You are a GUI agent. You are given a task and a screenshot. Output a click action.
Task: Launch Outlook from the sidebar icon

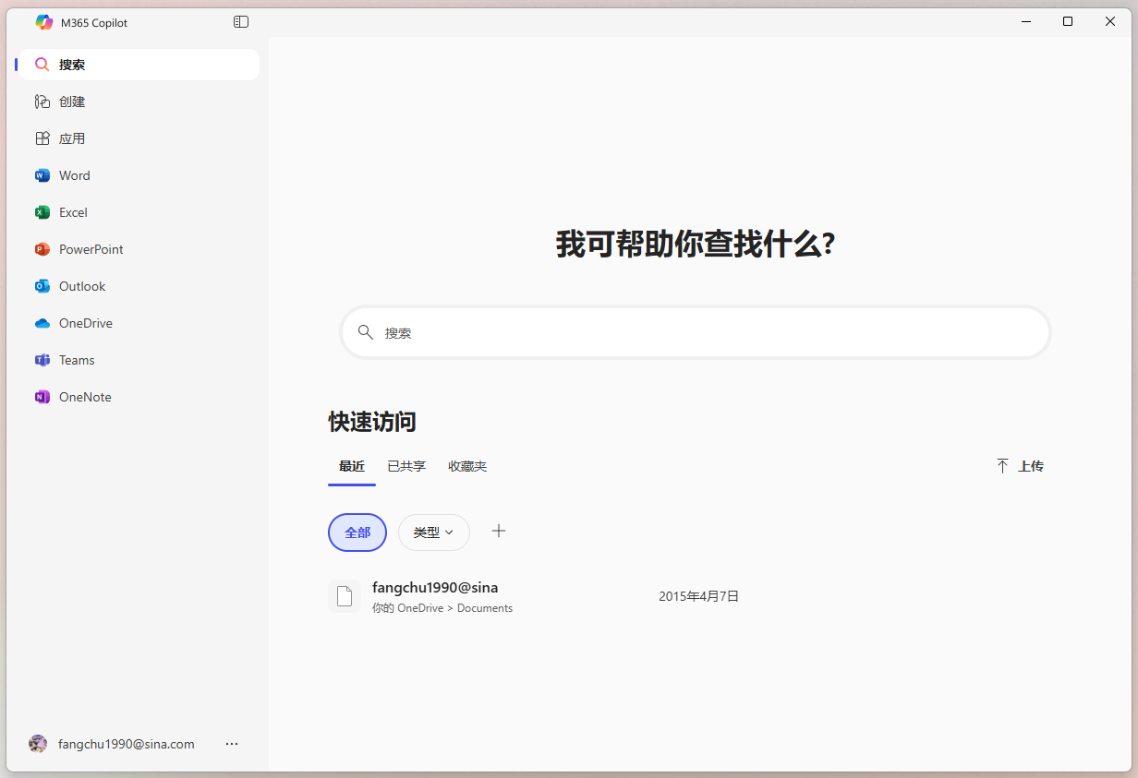coord(42,286)
